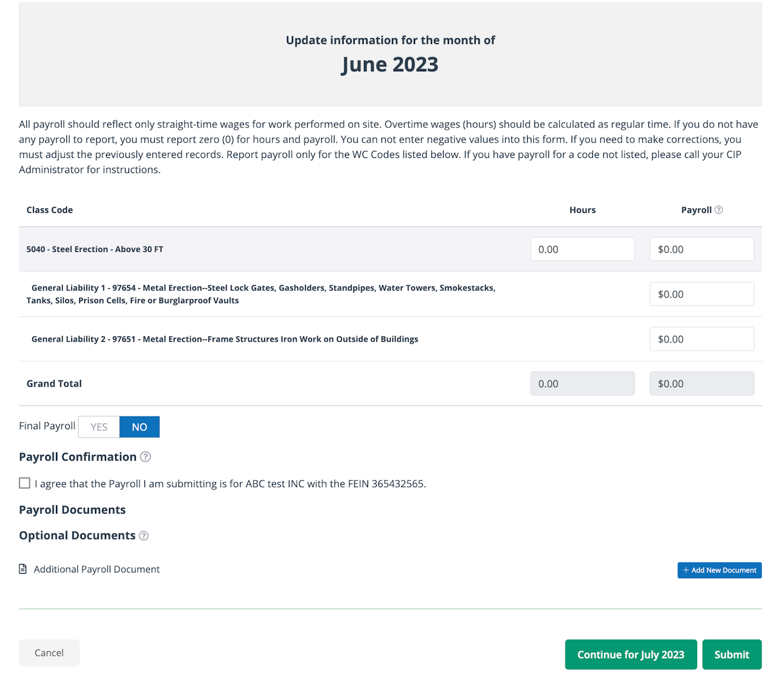Select the General Liability 2 payroll field
This screenshot has width=780, height=681.
(701, 339)
